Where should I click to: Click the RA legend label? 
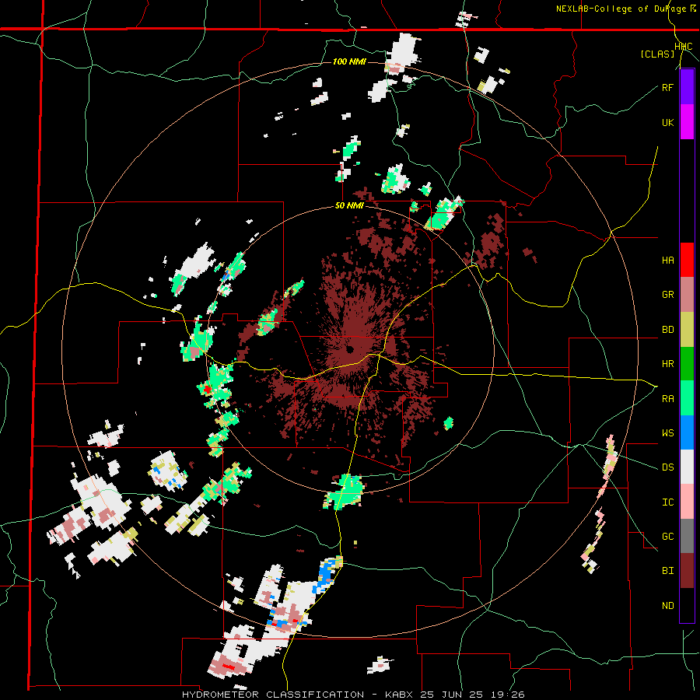pos(667,399)
